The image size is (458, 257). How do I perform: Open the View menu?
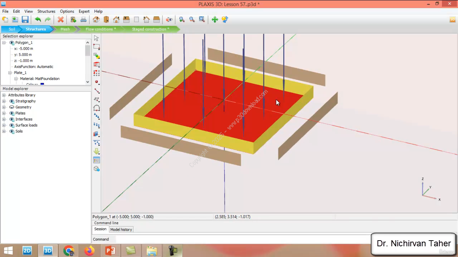[x=29, y=11]
